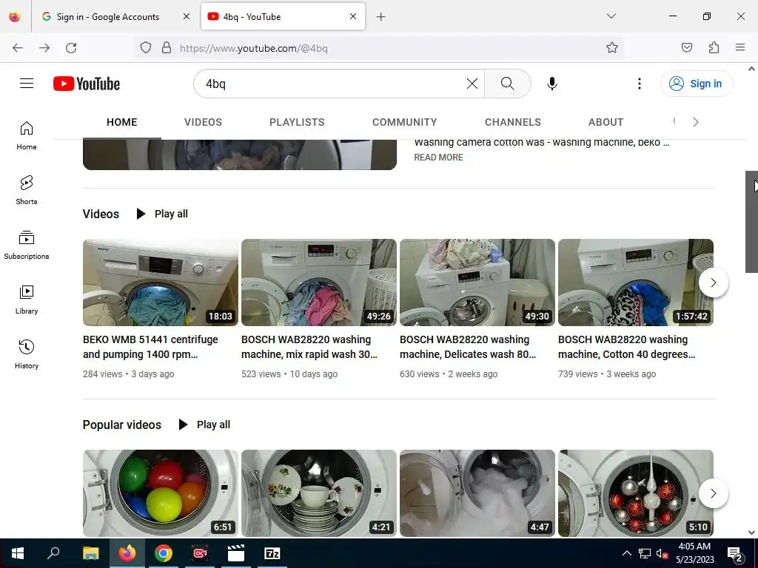758x568 pixels.
Task: Open Subscriptions in the sidebar
Action: [x=27, y=246]
